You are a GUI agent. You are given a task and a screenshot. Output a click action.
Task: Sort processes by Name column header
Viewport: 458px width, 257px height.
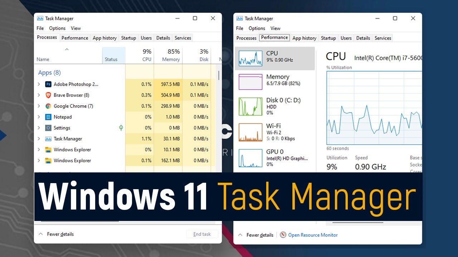click(x=68, y=55)
